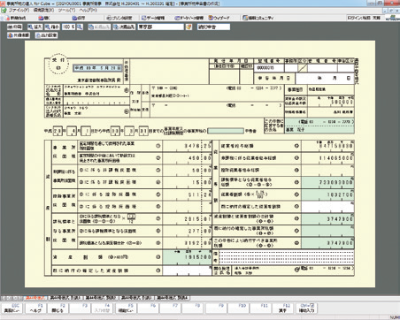Click the date field beside the 受付 stamp
Screen dimensions: 400x320
pos(98,68)
